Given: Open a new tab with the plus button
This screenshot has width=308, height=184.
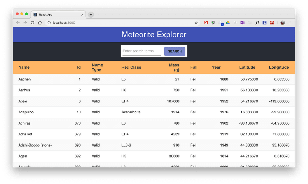Looking at the screenshot, I should click(x=91, y=15).
